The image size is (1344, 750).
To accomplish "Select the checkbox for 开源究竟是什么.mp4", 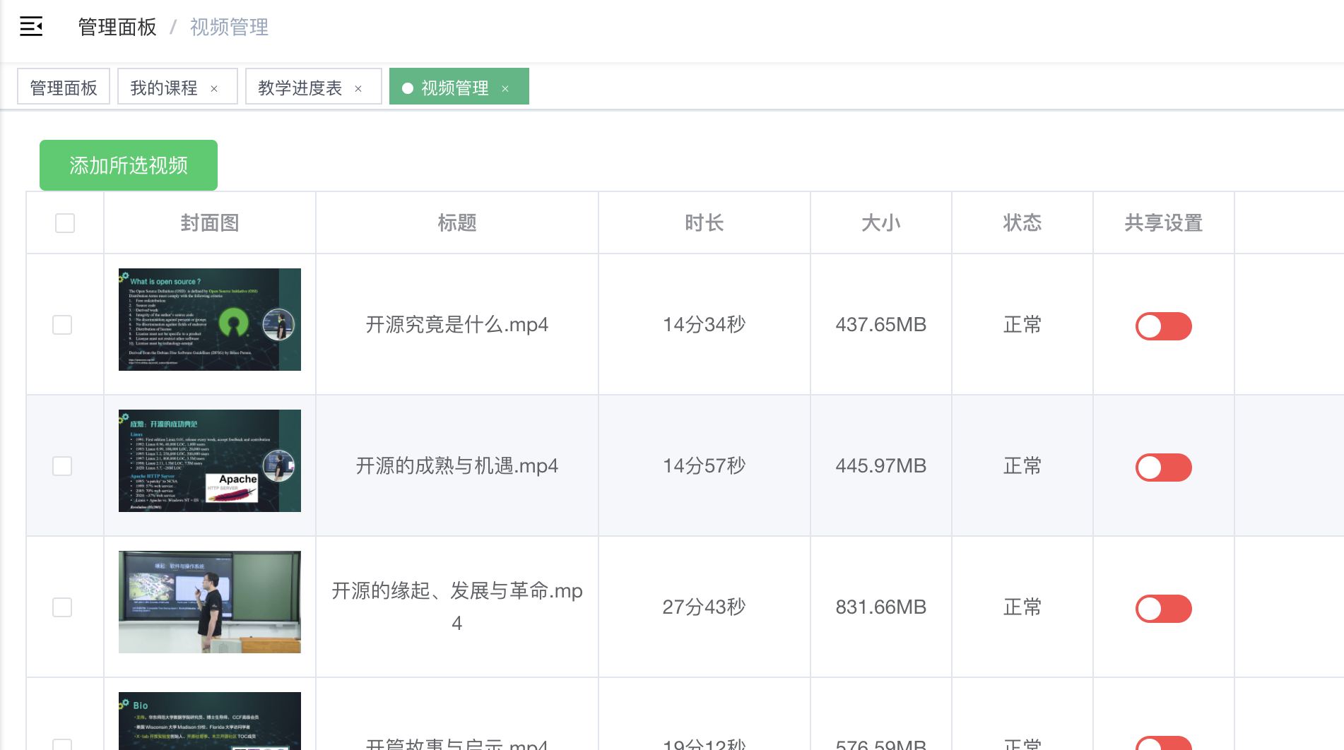I will [62, 325].
